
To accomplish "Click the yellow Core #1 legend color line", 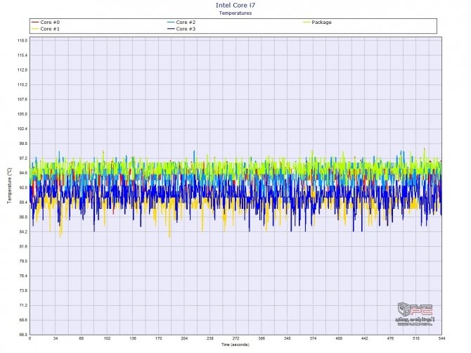I will (x=35, y=29).
